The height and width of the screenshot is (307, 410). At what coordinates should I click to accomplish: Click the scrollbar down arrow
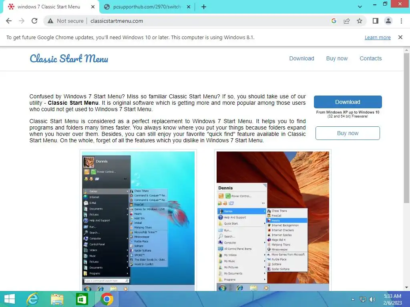[406, 288]
